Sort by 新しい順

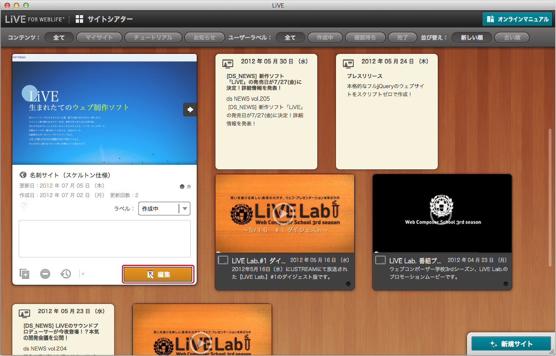point(472,37)
